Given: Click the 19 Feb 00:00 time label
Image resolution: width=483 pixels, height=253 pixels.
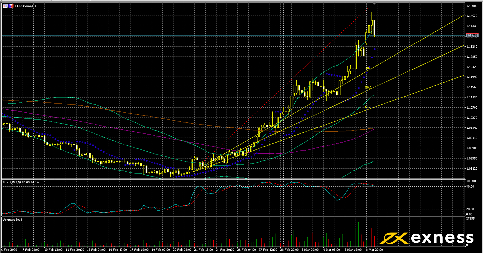Looking at the screenshot, I should [161, 250].
